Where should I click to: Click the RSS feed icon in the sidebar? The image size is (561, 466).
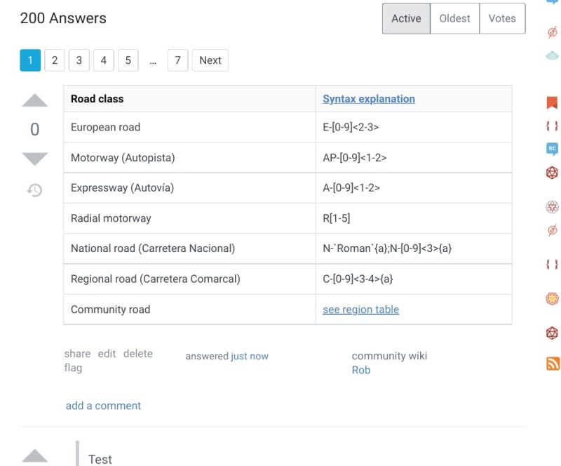pos(552,363)
